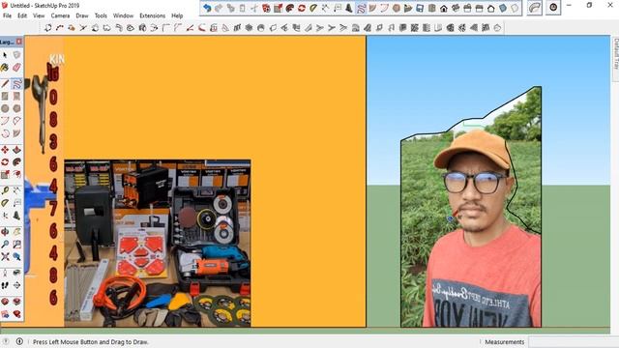Click the Undo arrow in the top toolbar
619x348 pixels.
click(x=207, y=8)
